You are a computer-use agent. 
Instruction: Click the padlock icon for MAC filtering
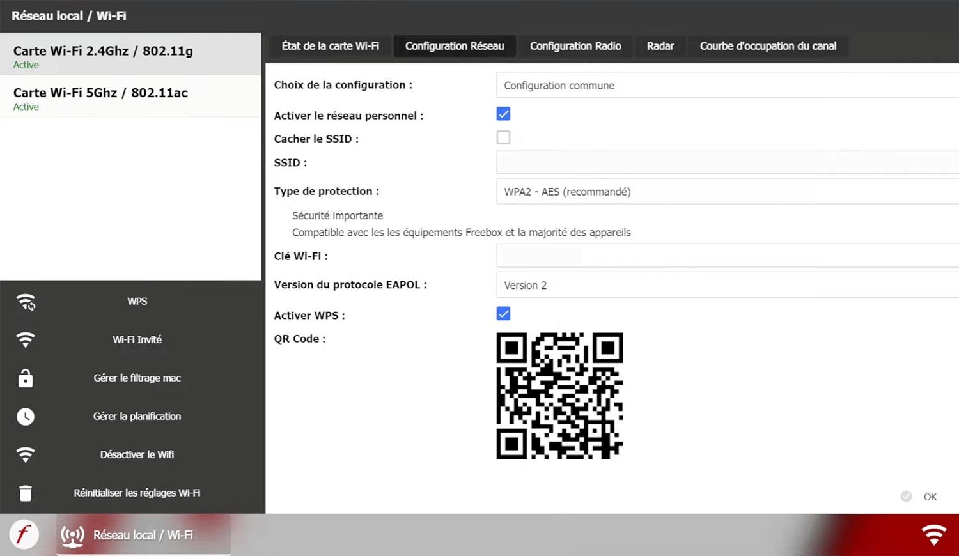26,378
